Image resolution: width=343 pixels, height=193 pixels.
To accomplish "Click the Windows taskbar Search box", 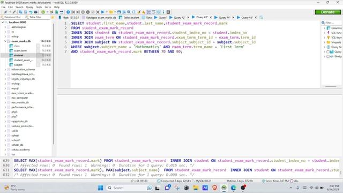I will (129, 188).
